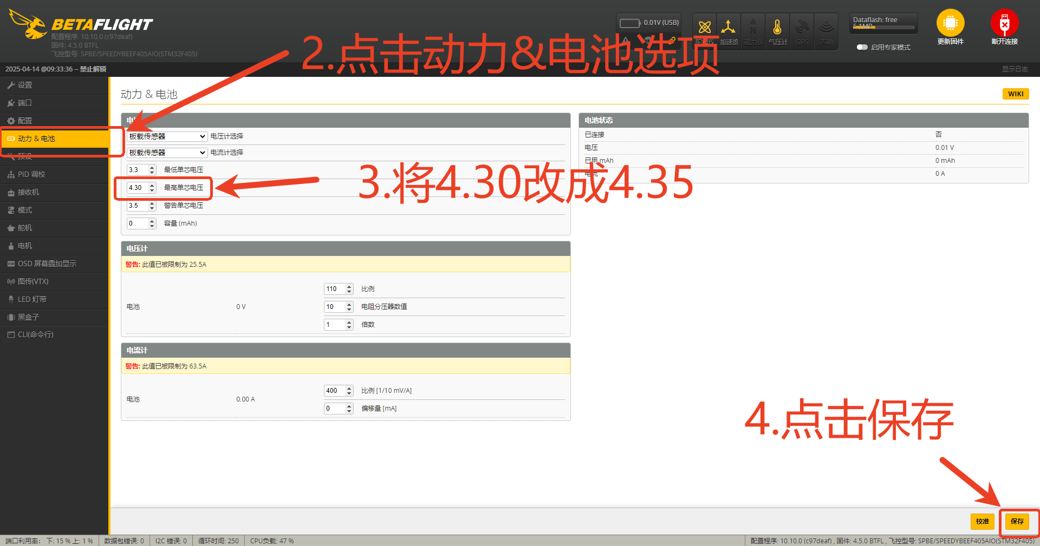The width and height of the screenshot is (1040, 546).
Task: Click the accelerometer (加速度) sensor icon
Action: 729,28
